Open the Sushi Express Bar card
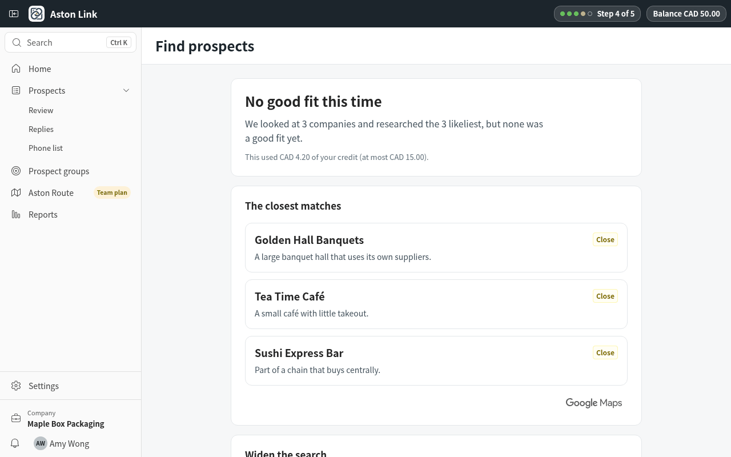731x457 pixels. pyautogui.click(x=436, y=360)
